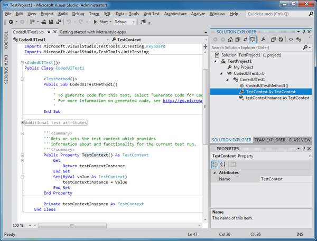Click the stacked-windows icon beside the Home icon
This screenshot has height=241, width=317.
238,40
